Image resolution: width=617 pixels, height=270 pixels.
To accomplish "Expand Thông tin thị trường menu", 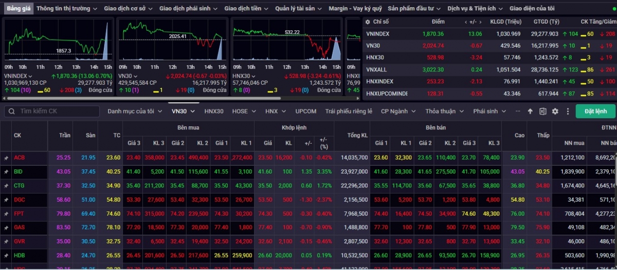I will coord(67,9).
